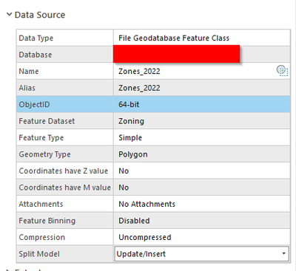Screen dimensions: 296x271
Task: Open the Split Model dropdown arrow
Action: click(283, 253)
